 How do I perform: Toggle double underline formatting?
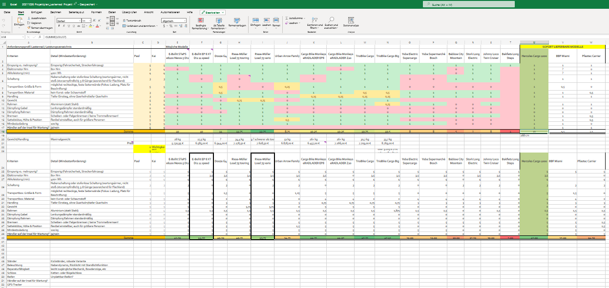point(73,26)
